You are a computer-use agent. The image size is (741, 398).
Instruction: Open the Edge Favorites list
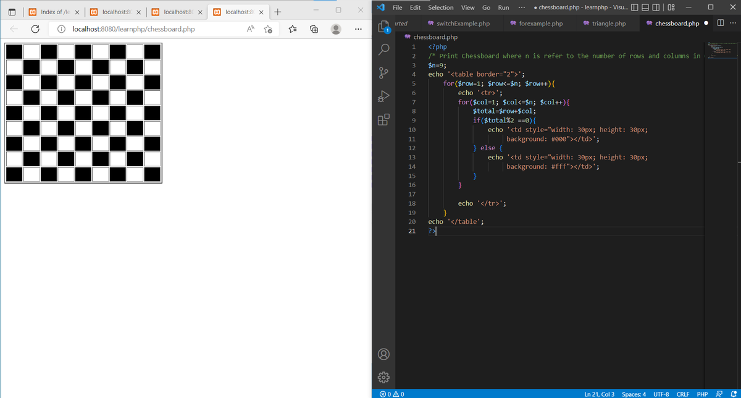tap(292, 29)
